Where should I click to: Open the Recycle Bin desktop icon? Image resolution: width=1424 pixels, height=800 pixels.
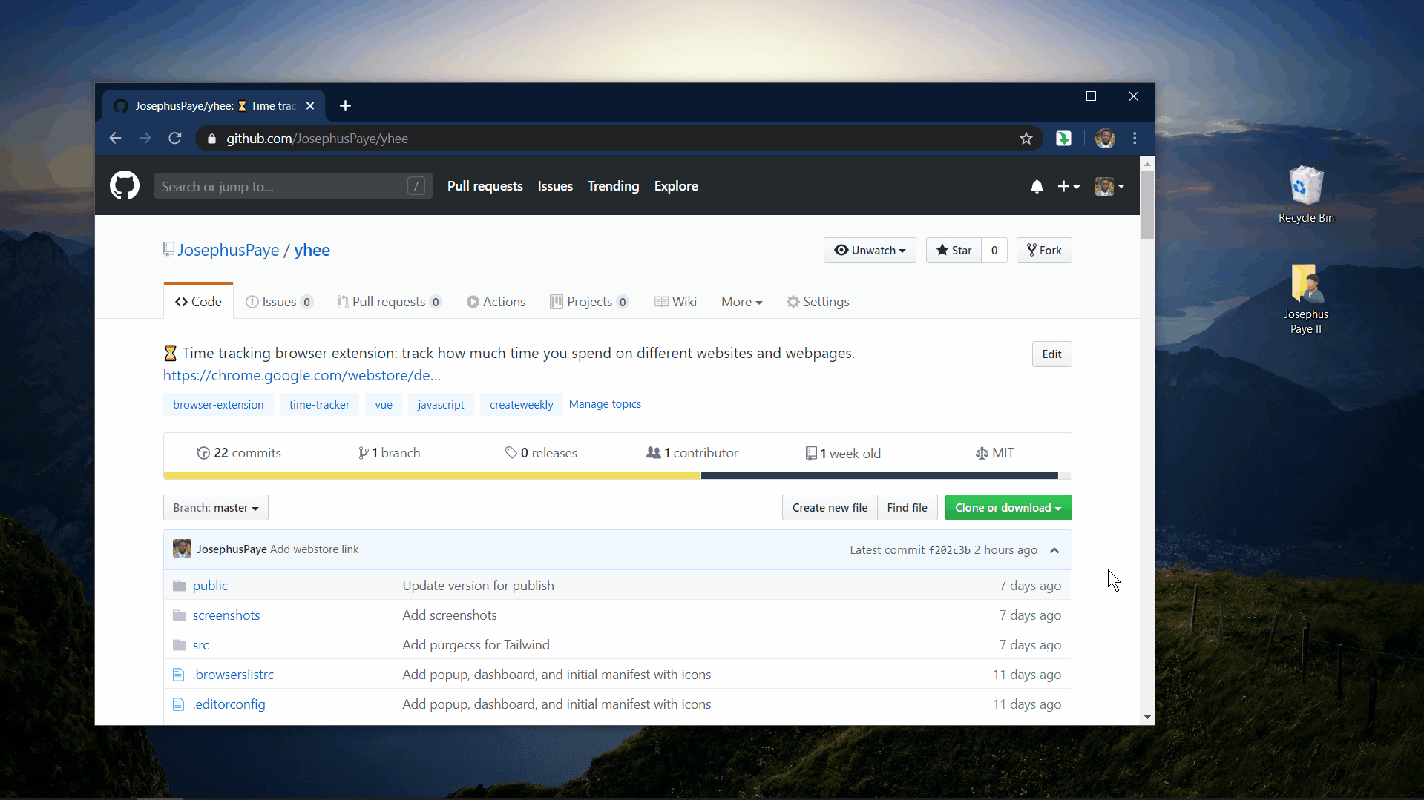[x=1306, y=195]
